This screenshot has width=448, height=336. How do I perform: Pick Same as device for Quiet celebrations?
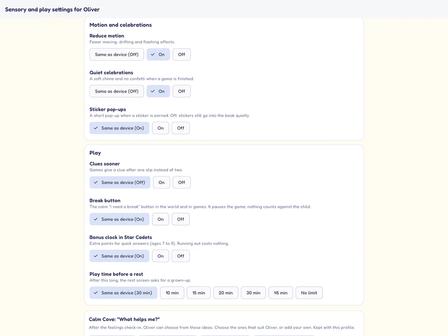click(116, 91)
